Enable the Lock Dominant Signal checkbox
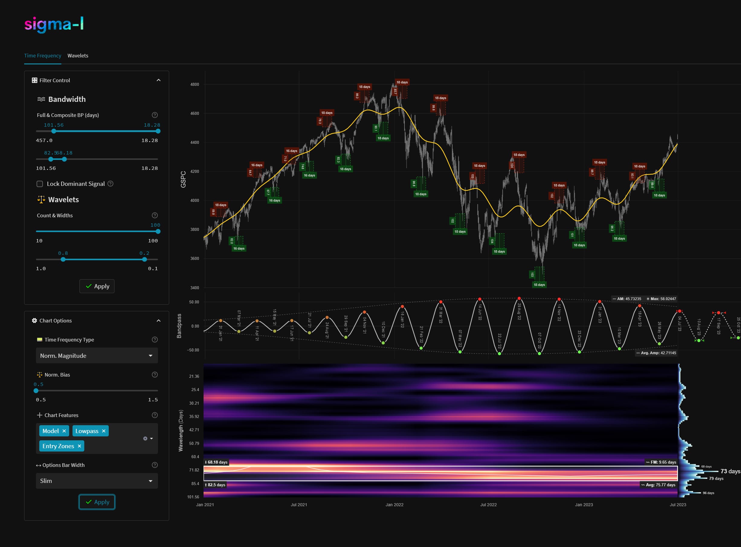Viewport: 741px width, 547px height. pyautogui.click(x=40, y=184)
